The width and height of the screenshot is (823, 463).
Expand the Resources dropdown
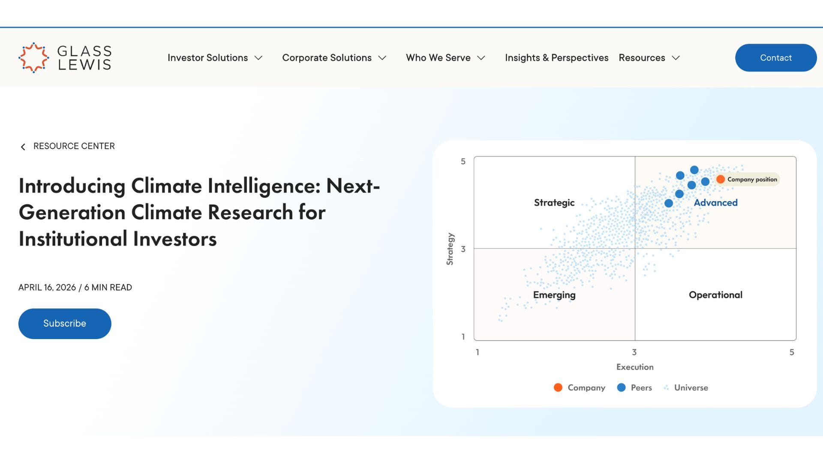(x=642, y=57)
